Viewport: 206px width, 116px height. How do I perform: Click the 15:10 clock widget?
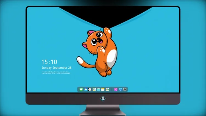[x=49, y=62]
